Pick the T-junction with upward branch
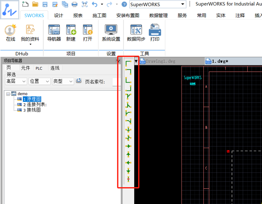This screenshot has width=262, height=204. pos(128,105)
